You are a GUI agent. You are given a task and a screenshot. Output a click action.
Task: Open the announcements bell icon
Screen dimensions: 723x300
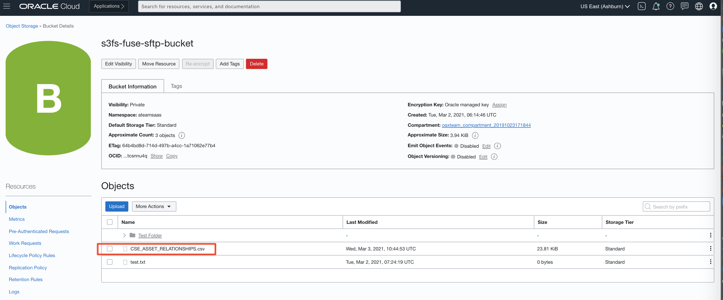[656, 6]
